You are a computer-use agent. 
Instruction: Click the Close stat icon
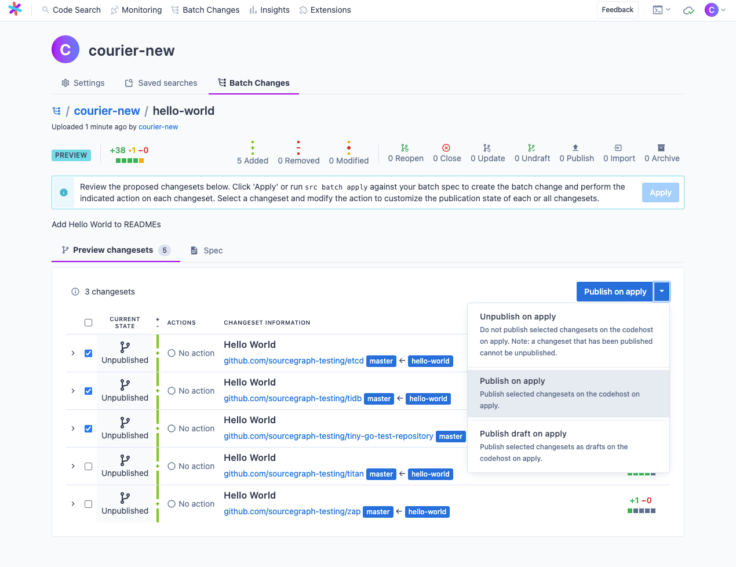coord(446,148)
